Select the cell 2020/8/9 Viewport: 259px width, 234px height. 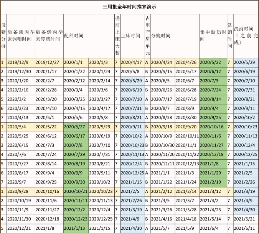(x=187, y=109)
